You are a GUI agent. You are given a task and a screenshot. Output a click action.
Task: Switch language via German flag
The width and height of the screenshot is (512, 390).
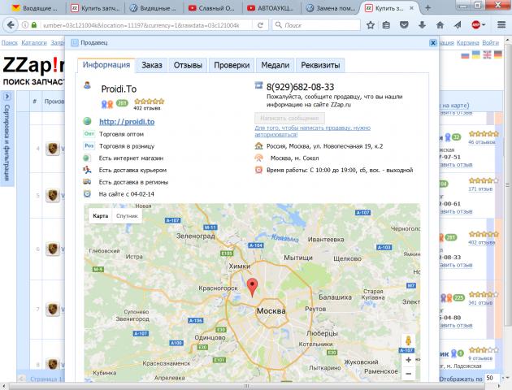497,54
